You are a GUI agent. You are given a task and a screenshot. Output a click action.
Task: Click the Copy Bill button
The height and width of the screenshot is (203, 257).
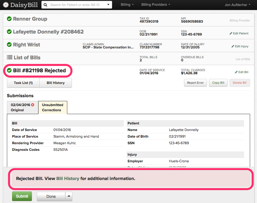pos(218,83)
